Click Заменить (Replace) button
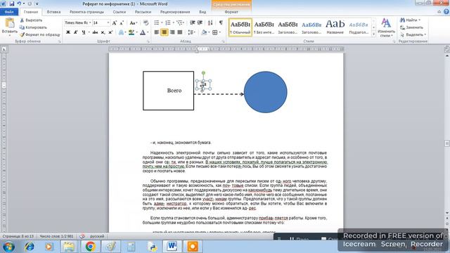Image resolution: width=450 pixels, height=253 pixels. pyautogui.click(x=412, y=27)
